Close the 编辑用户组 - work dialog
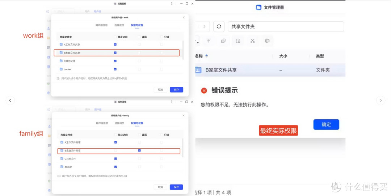391x196 pixels. tap(184, 17)
